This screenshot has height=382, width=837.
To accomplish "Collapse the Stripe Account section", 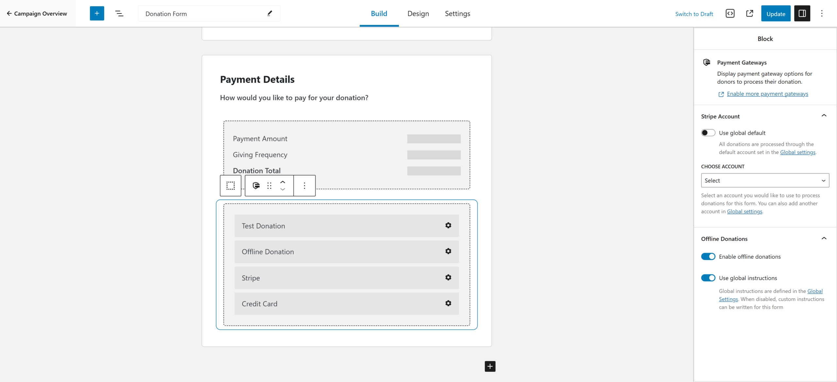I will click(824, 115).
